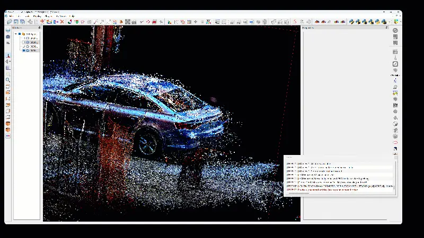This screenshot has height=238, width=424.
Task: Click the red X Delete icon
Action: [x=62, y=22]
